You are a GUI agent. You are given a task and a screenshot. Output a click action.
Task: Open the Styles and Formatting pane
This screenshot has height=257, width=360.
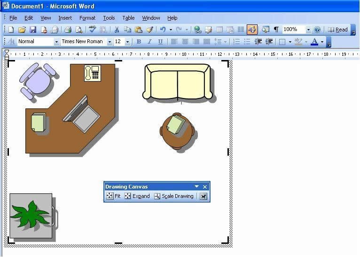[x=11, y=42]
